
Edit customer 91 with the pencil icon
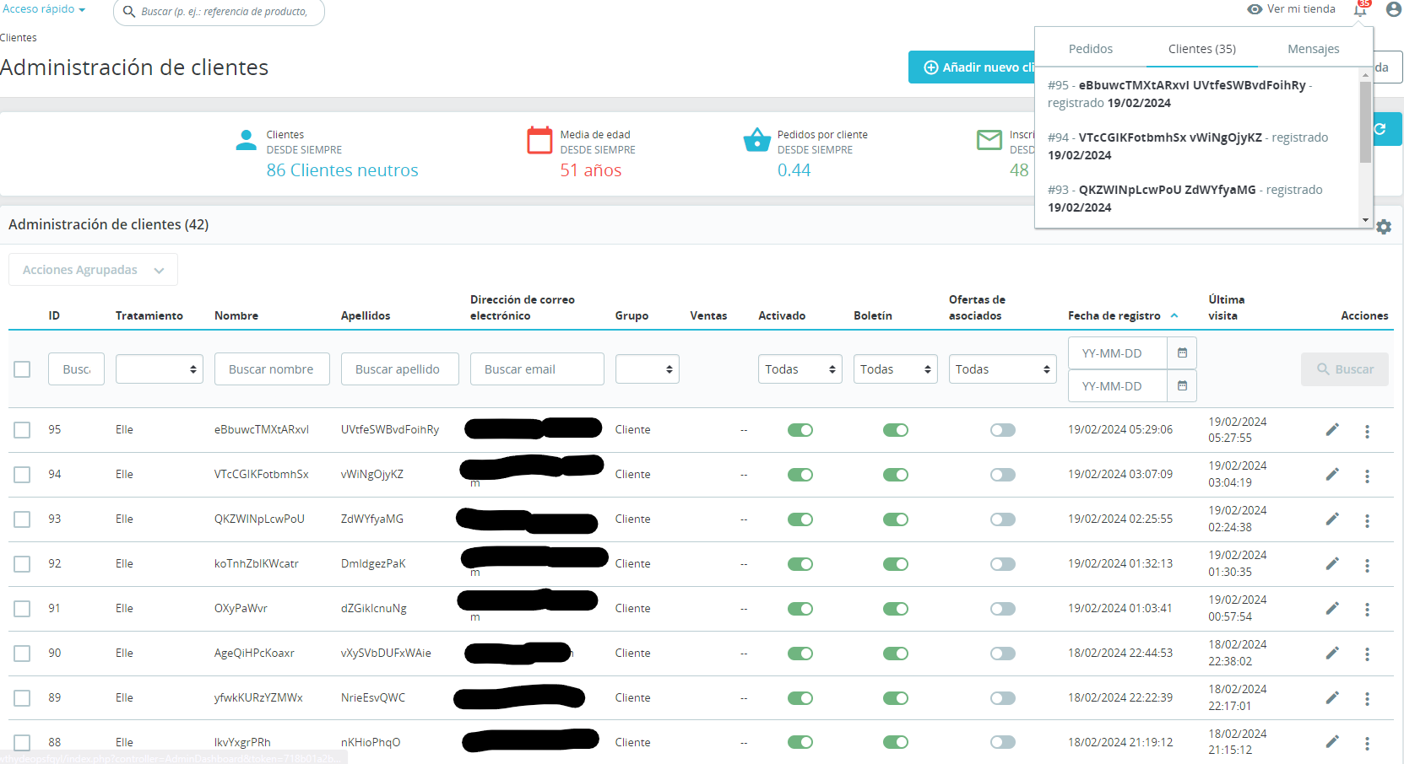1332,609
